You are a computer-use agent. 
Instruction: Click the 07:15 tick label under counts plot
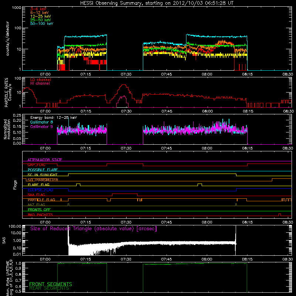point(86,74)
